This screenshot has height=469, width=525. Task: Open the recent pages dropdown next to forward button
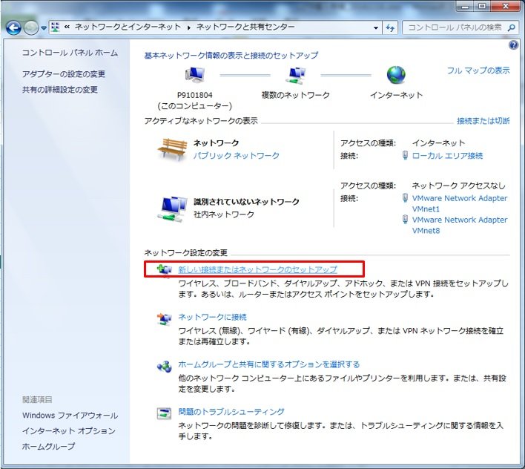click(44, 28)
